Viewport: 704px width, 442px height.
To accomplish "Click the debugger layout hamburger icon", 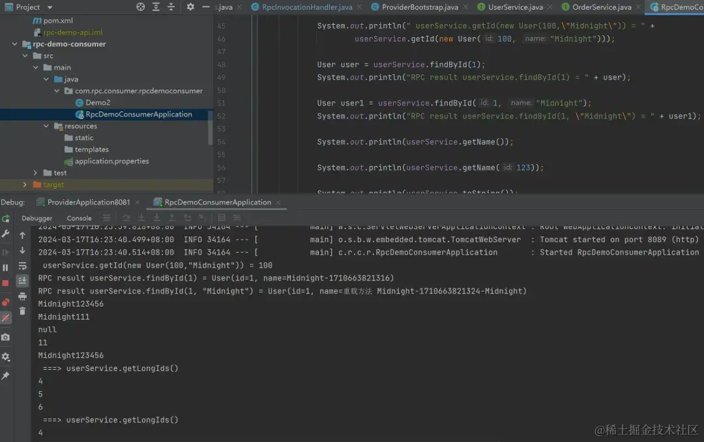I will pos(106,218).
